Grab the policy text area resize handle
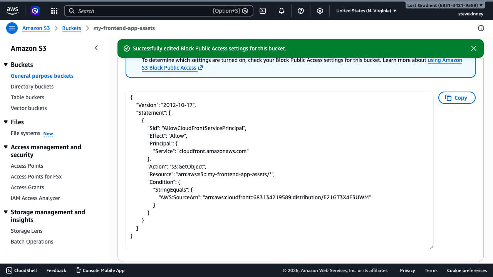Screen dimensions: 493x277 tap(431, 247)
